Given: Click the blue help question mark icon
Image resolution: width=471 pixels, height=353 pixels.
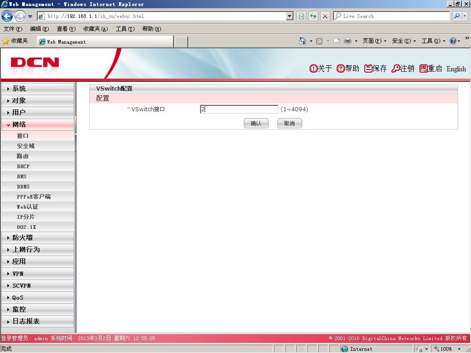Looking at the screenshot, I should click(453, 41).
